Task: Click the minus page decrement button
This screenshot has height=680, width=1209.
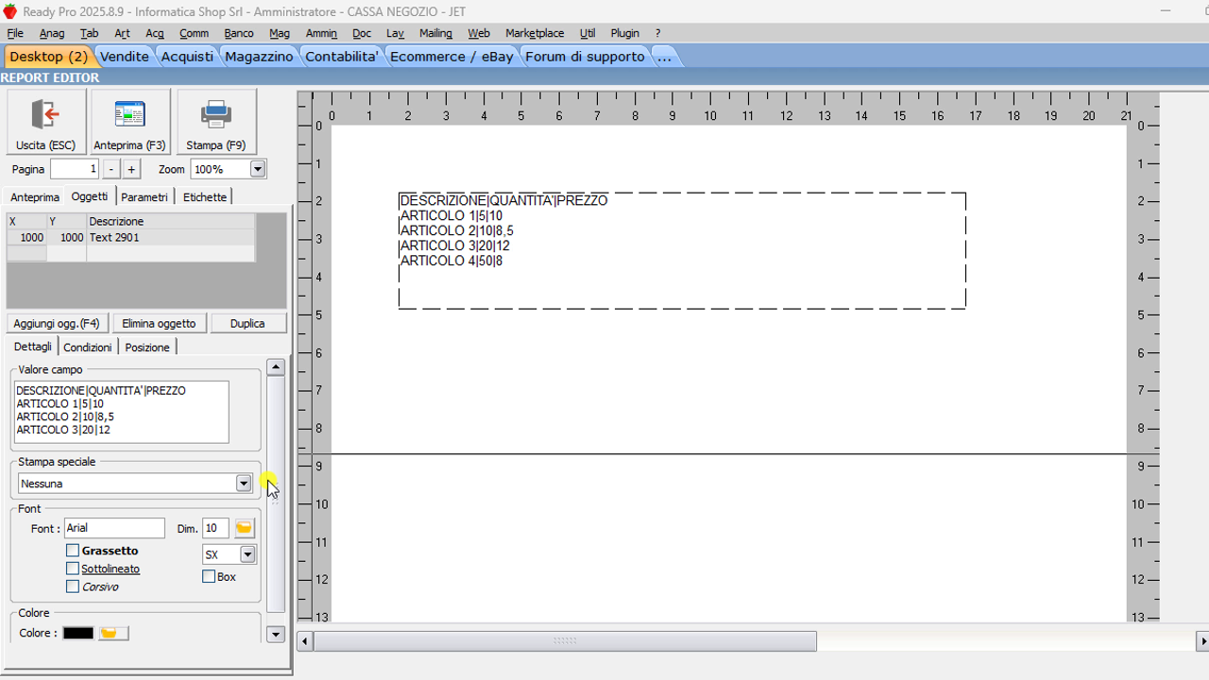Action: pos(111,169)
